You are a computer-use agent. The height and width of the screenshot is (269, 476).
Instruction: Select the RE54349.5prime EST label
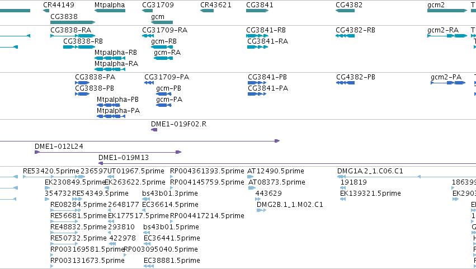100,194
